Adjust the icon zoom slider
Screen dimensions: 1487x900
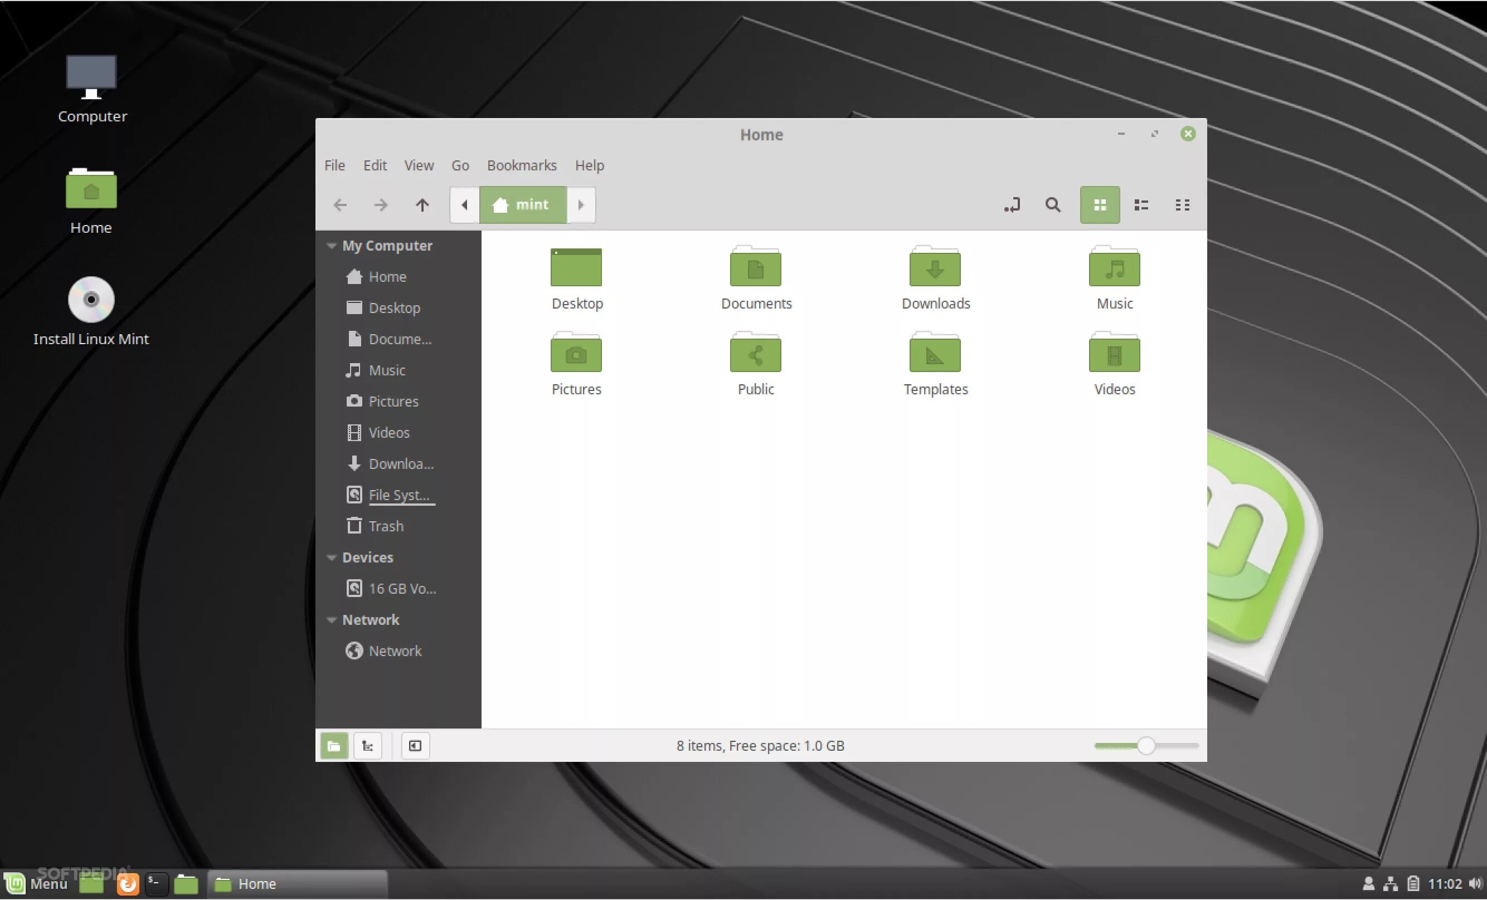[x=1145, y=746]
